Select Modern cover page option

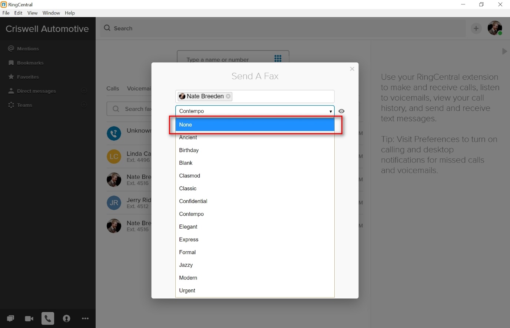[255, 278]
